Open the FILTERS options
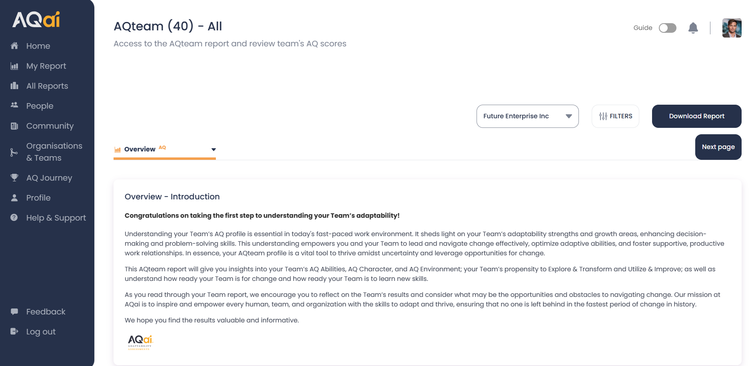Viewport: 756px width, 366px height. pyautogui.click(x=615, y=116)
